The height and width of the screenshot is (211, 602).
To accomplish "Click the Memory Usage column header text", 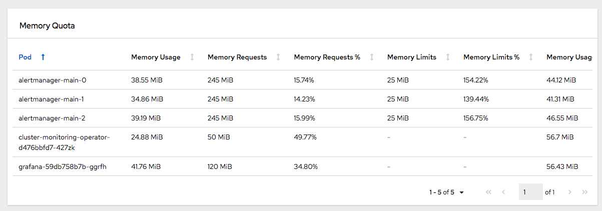I will (x=156, y=57).
